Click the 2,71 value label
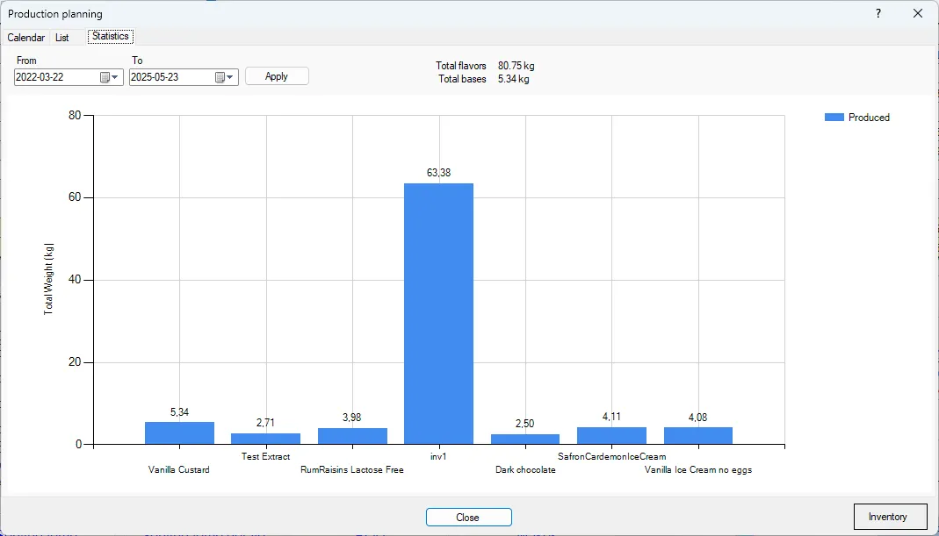 point(266,423)
